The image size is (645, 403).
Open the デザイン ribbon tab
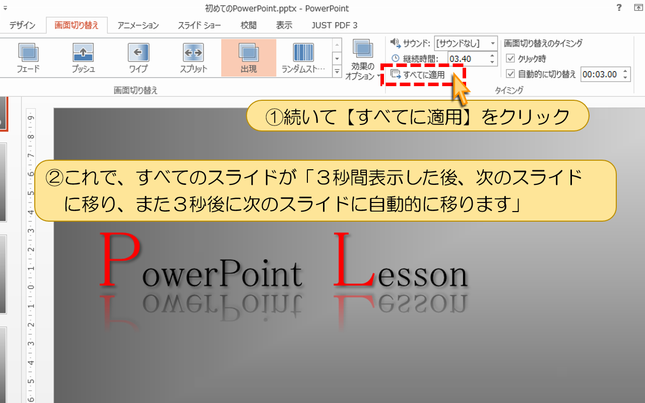point(22,25)
